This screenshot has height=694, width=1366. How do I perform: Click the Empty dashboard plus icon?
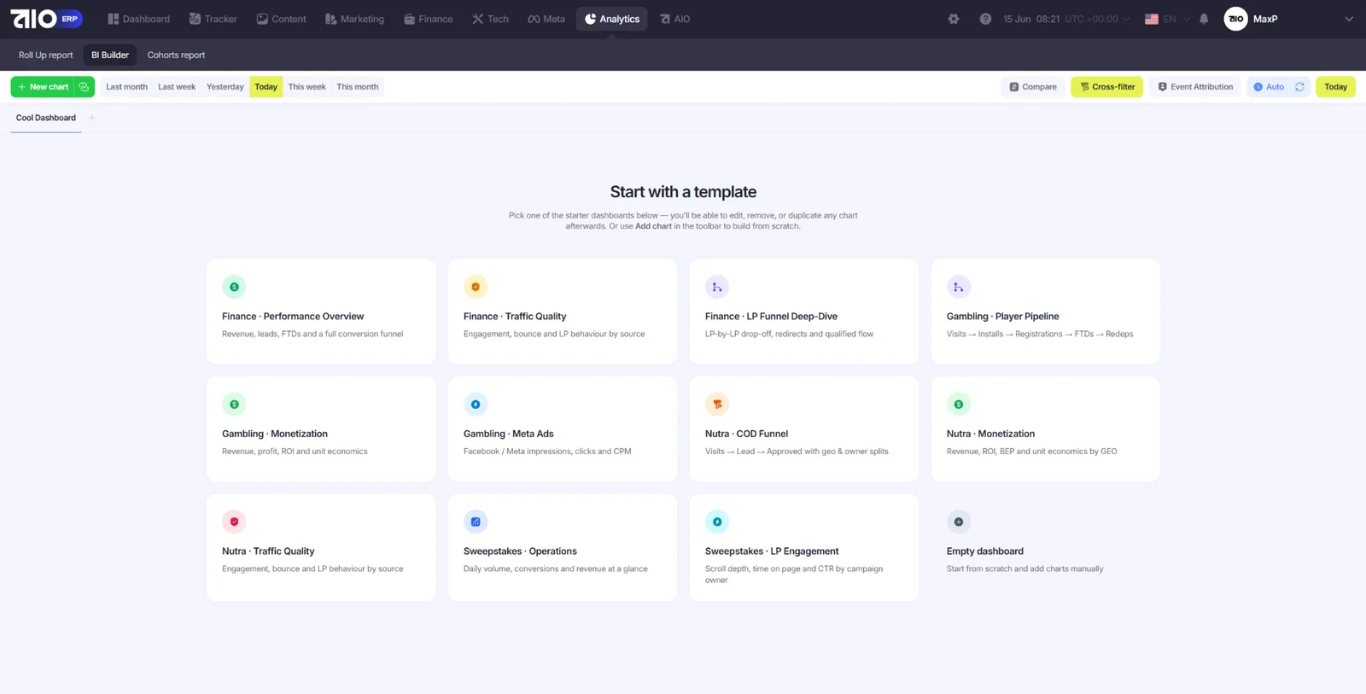pyautogui.click(x=959, y=522)
